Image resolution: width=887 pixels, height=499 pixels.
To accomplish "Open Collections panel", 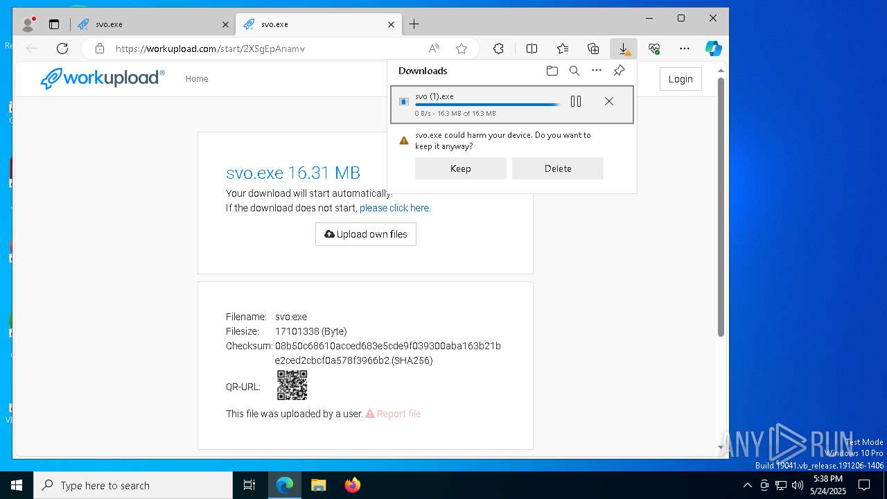I will [593, 49].
